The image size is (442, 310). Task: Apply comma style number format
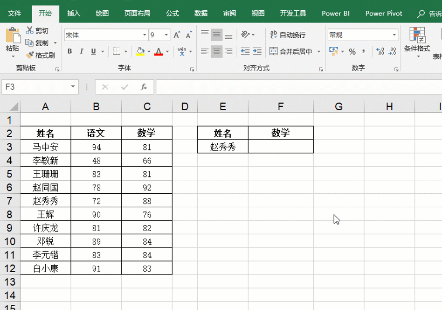coord(364,51)
